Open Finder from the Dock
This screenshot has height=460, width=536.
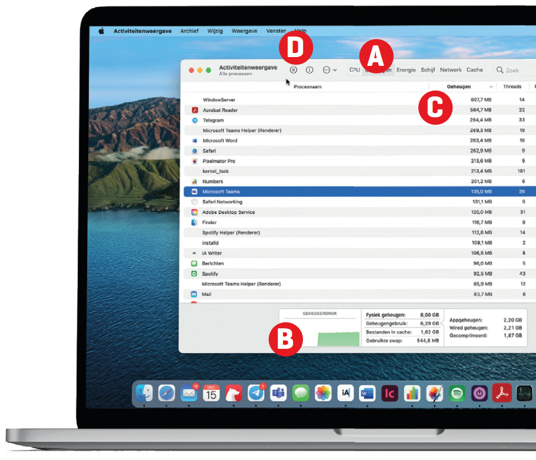click(x=144, y=393)
